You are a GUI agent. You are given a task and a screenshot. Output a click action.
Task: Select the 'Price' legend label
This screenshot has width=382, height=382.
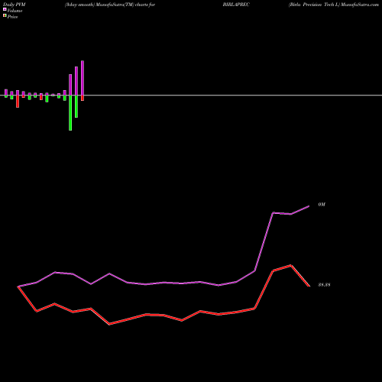pos(12,17)
